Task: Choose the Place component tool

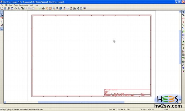Action: 183,18
